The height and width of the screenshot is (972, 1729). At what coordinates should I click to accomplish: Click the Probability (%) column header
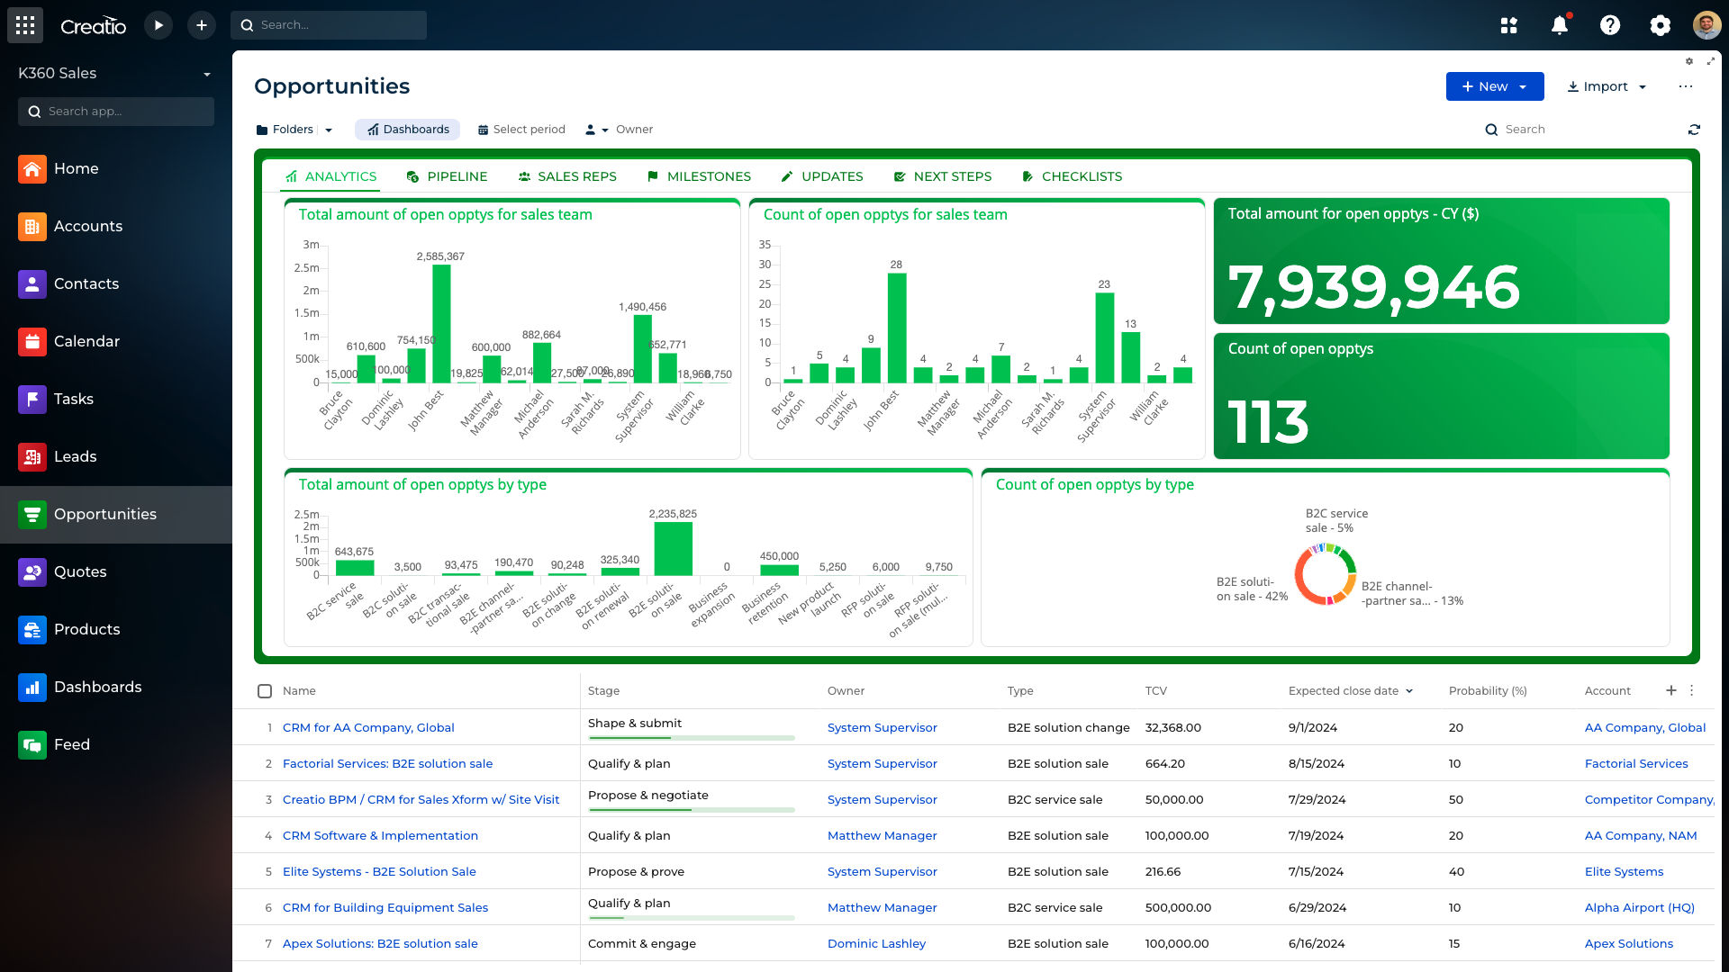tap(1488, 691)
